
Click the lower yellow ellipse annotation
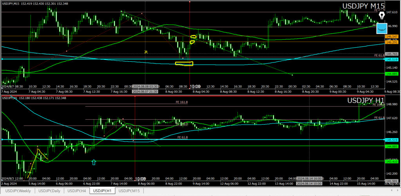(x=192, y=42)
